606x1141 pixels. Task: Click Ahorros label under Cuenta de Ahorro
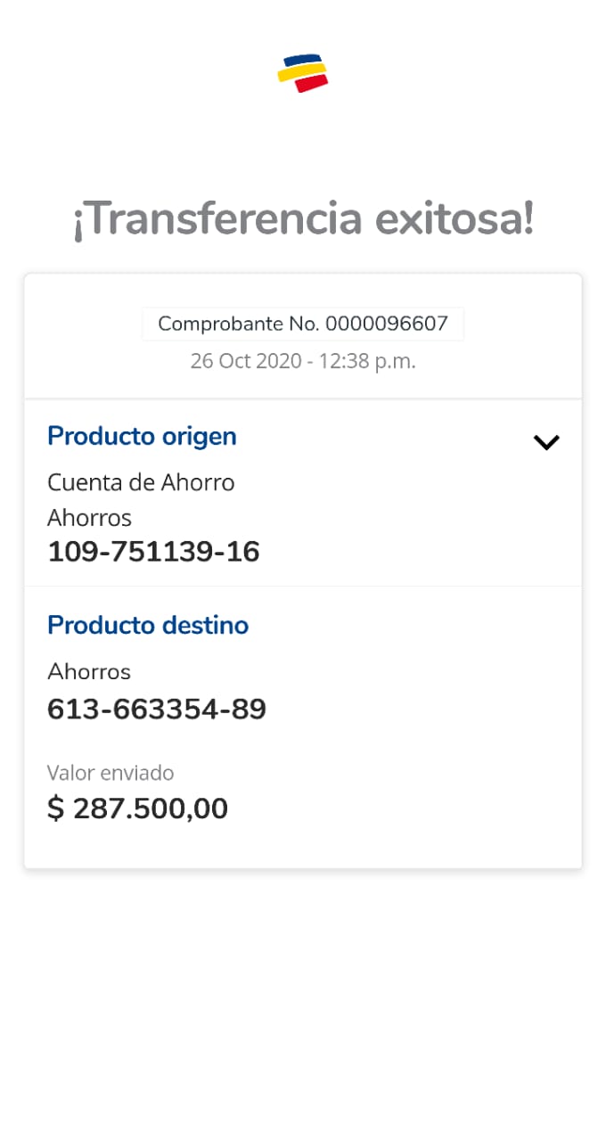(89, 517)
